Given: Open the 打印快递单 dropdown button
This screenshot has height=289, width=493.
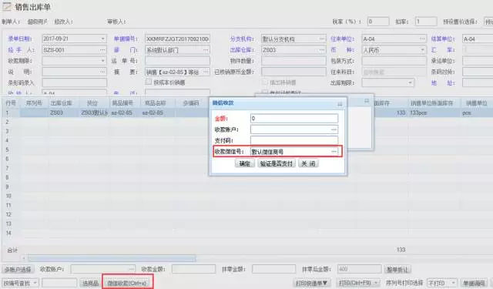Looking at the screenshot, I should pyautogui.click(x=311, y=283).
